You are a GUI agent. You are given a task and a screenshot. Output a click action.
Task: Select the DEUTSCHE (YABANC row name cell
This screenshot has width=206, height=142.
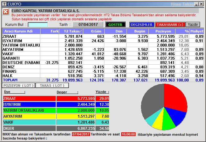pos(21,62)
